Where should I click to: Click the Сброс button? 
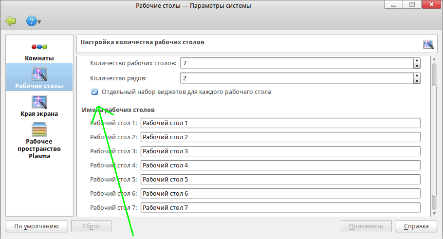point(91,226)
